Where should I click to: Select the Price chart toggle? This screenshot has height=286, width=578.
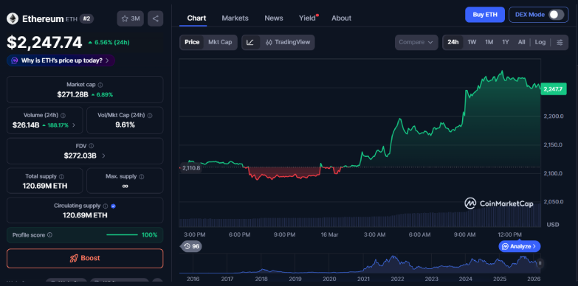tap(192, 42)
